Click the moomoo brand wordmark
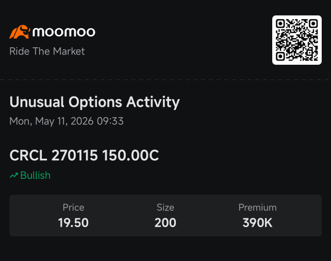Image resolution: width=331 pixels, height=261 pixels. [64, 32]
